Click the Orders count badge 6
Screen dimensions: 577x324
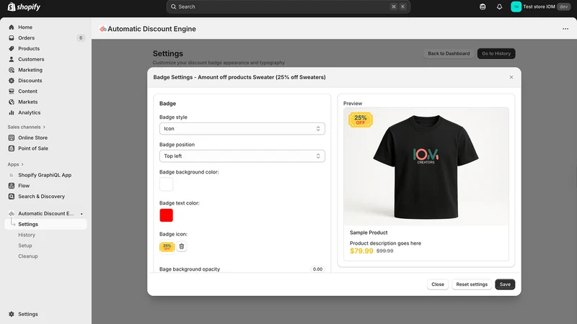pyautogui.click(x=81, y=38)
